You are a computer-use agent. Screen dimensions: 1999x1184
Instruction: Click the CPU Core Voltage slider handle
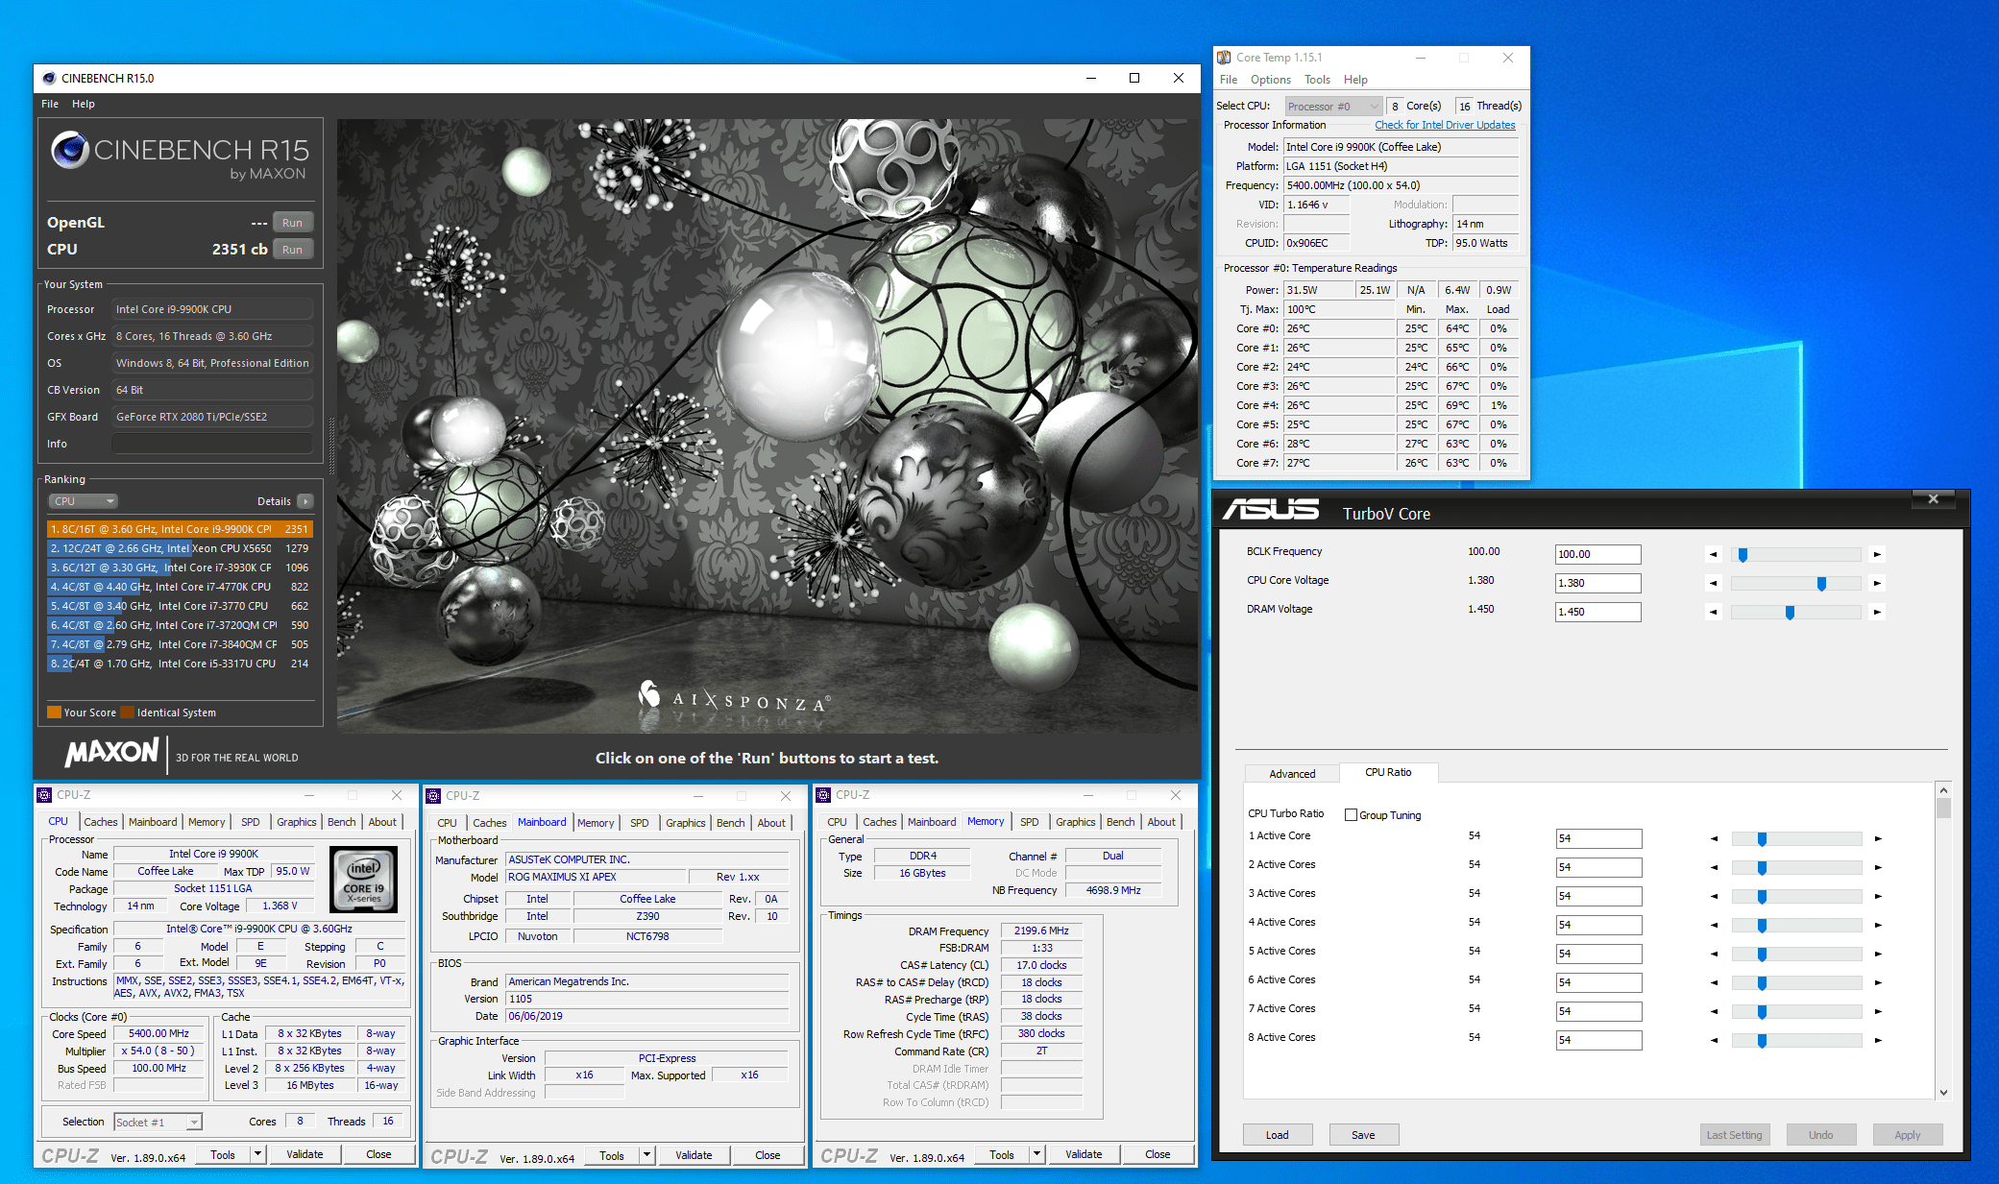(1821, 584)
